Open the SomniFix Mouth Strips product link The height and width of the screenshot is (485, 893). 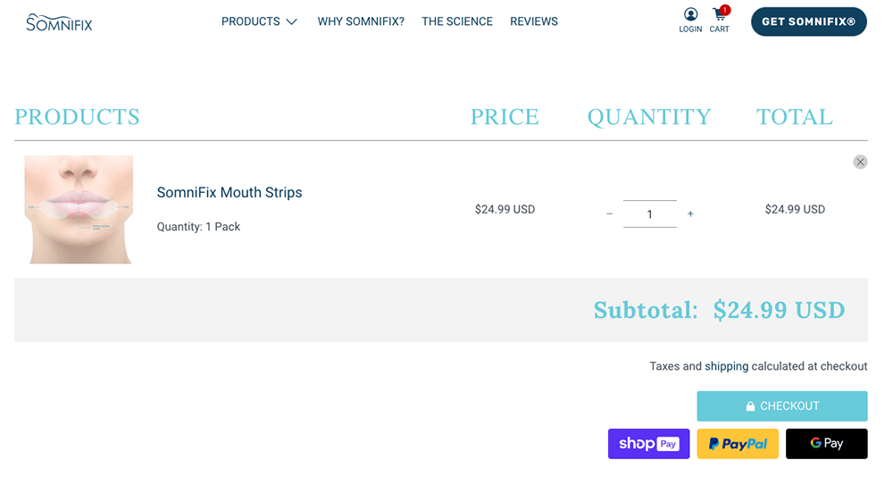(230, 192)
